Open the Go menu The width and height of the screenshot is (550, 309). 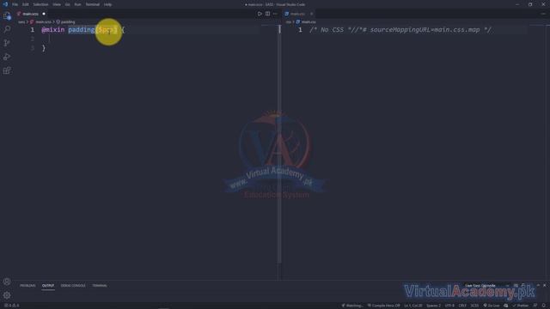[67, 4]
